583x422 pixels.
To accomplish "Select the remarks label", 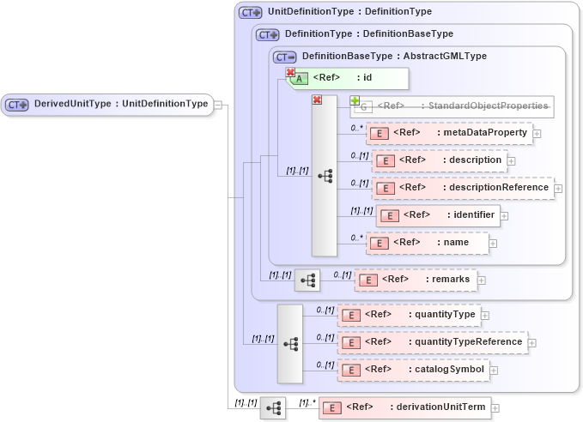I will pos(451,280).
